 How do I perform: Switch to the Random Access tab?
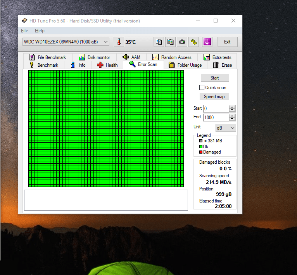172,57
